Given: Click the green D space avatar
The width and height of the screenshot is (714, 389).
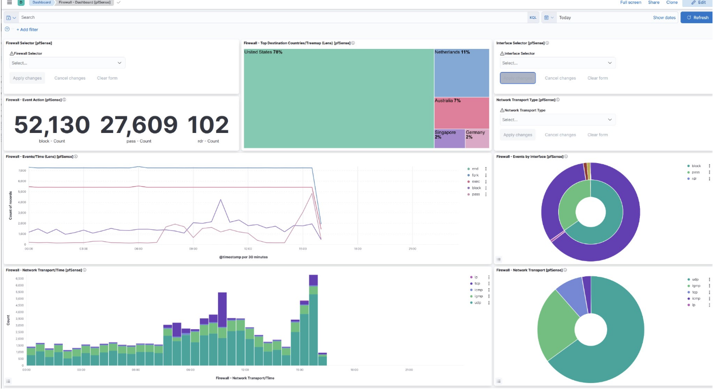Looking at the screenshot, I should pyautogui.click(x=21, y=2).
